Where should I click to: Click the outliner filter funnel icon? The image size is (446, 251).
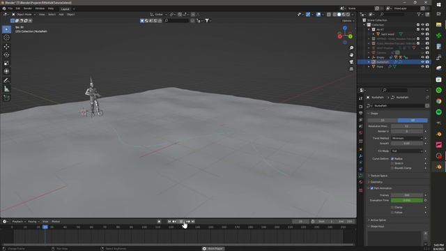click(419, 14)
